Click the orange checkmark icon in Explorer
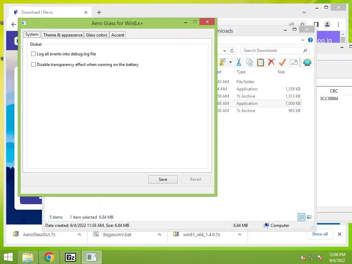Image resolution: width=352 pixels, height=264 pixels. [282, 62]
